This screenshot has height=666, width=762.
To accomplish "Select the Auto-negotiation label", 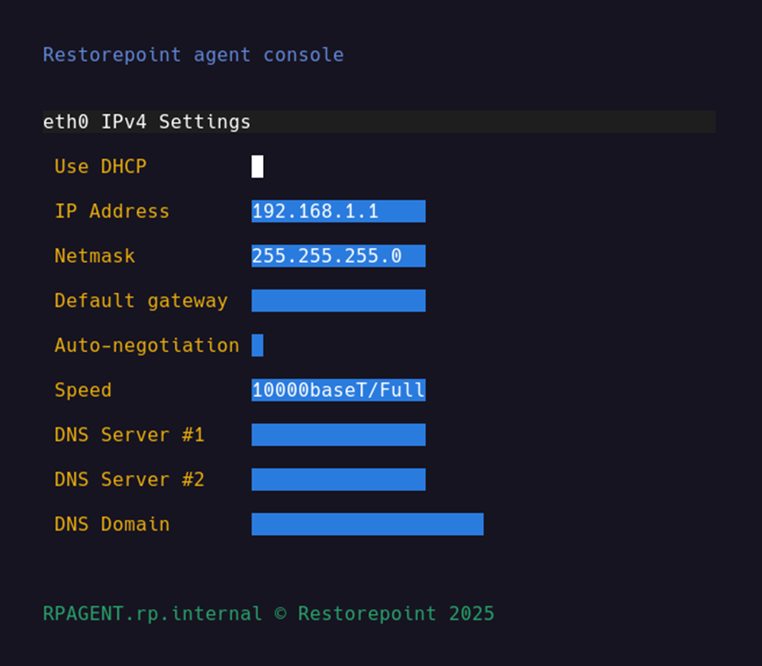I will coord(146,345).
